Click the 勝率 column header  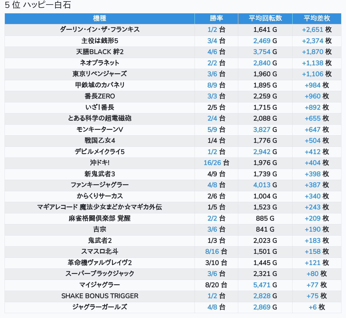point(216,18)
